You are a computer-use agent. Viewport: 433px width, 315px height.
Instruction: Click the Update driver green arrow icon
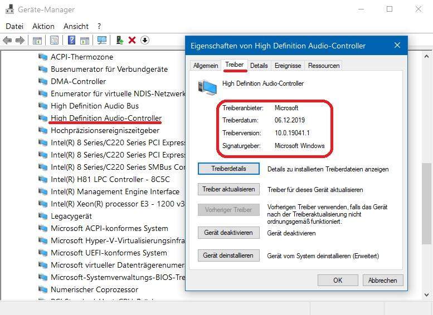tap(120, 40)
